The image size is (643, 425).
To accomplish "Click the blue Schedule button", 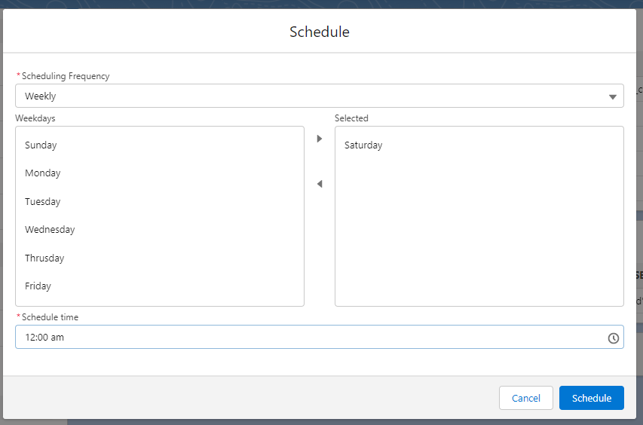I will tap(591, 398).
